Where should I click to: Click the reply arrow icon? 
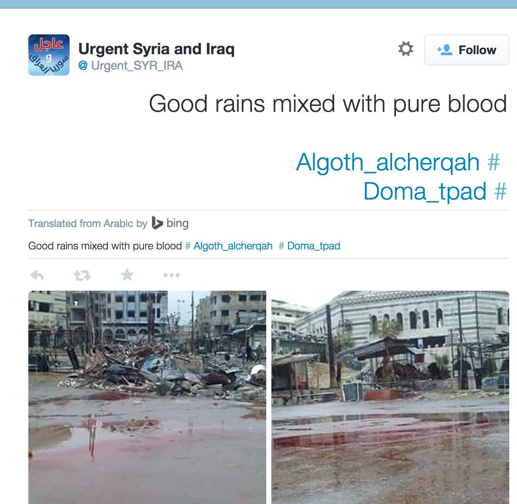coord(37,275)
